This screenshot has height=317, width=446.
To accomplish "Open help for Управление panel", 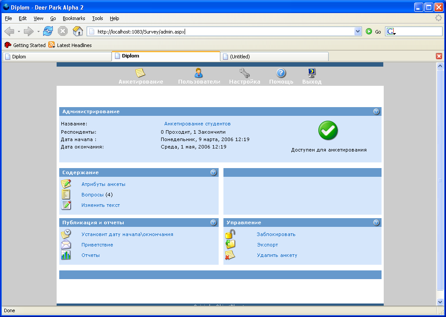I will (x=376, y=223).
